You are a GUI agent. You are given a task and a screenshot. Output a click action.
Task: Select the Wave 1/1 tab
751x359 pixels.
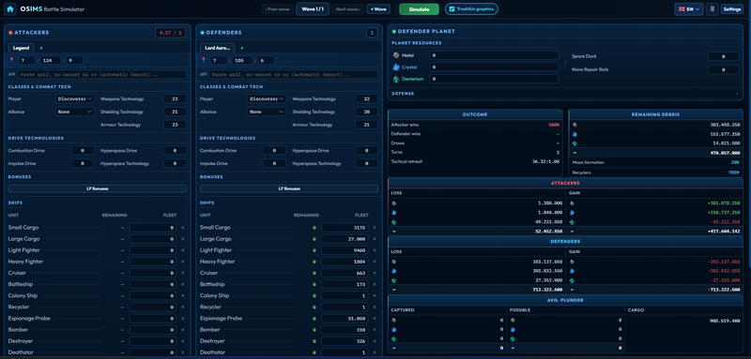[x=313, y=9]
